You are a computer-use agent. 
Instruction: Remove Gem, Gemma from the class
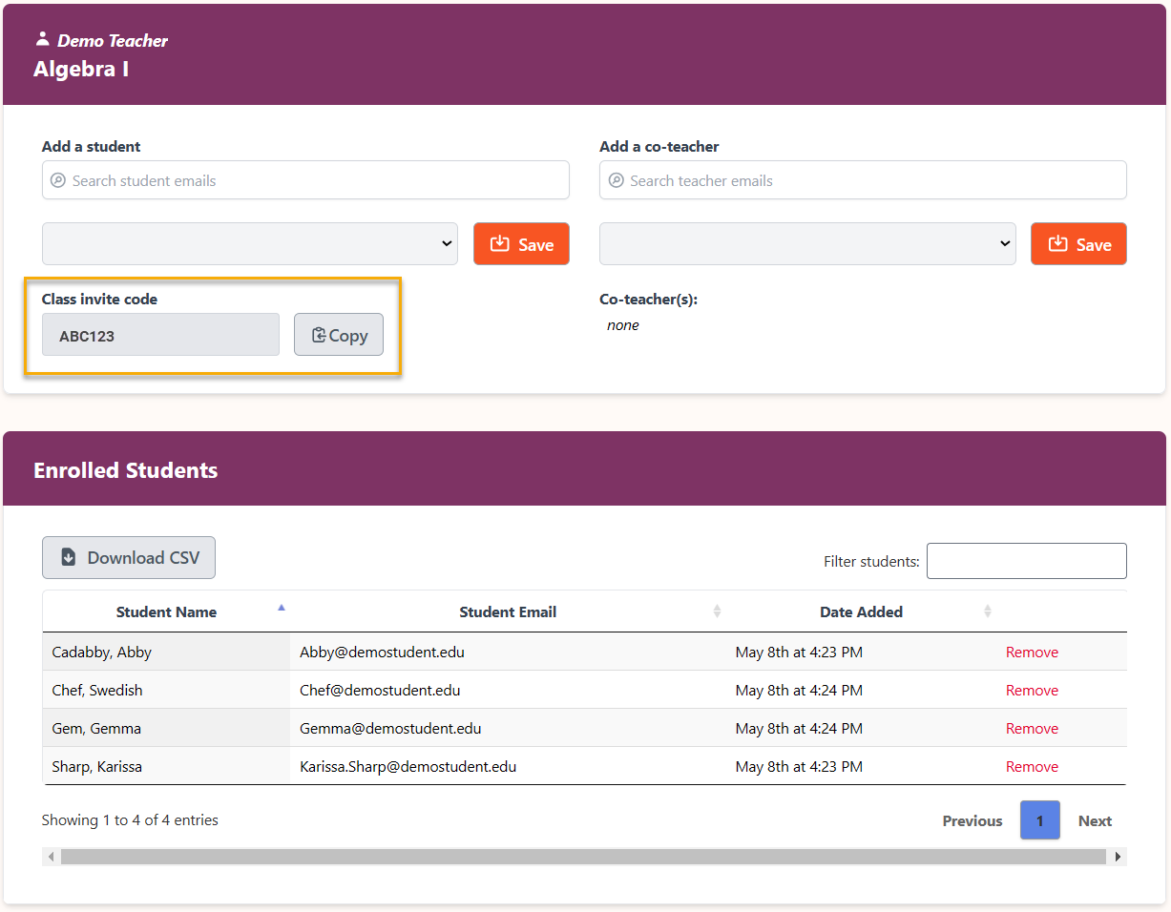1032,729
